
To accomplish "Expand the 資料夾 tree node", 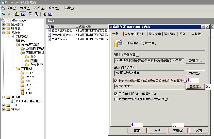I will 3,109.
